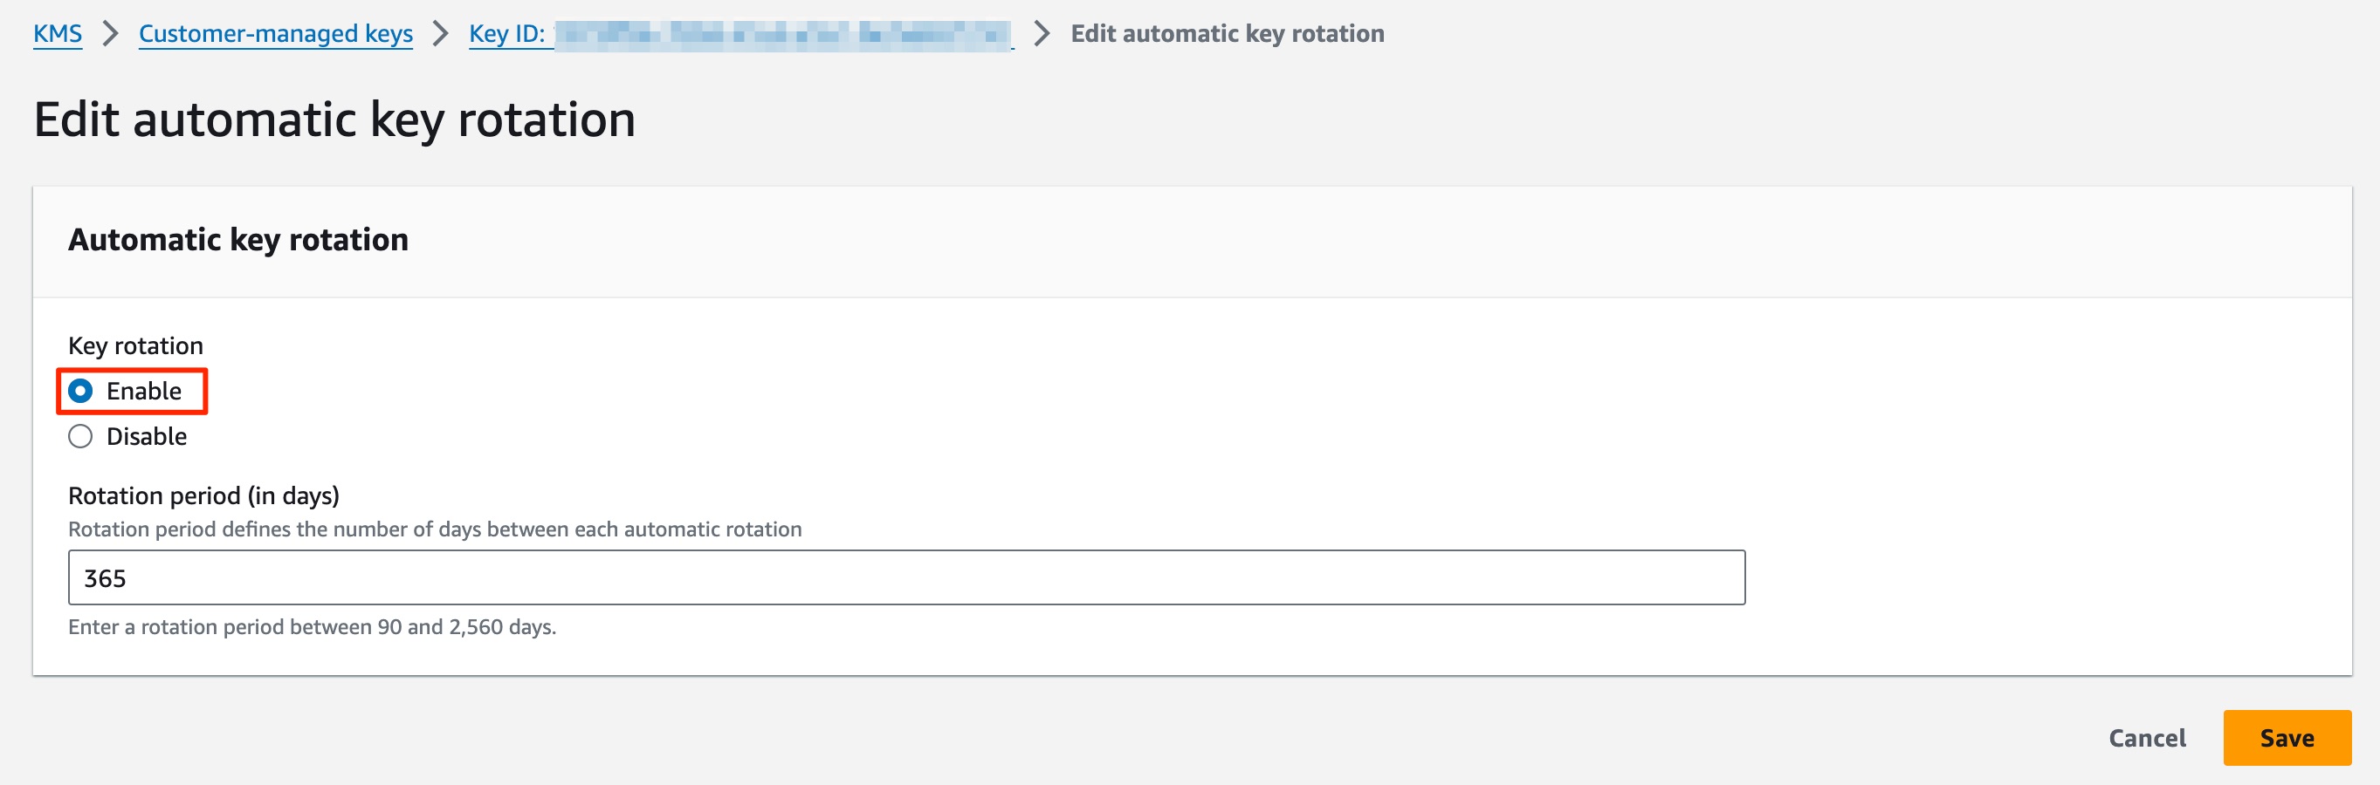Open the KMS breadcrumb link
Viewport: 2380px width, 785px height.
58,33
